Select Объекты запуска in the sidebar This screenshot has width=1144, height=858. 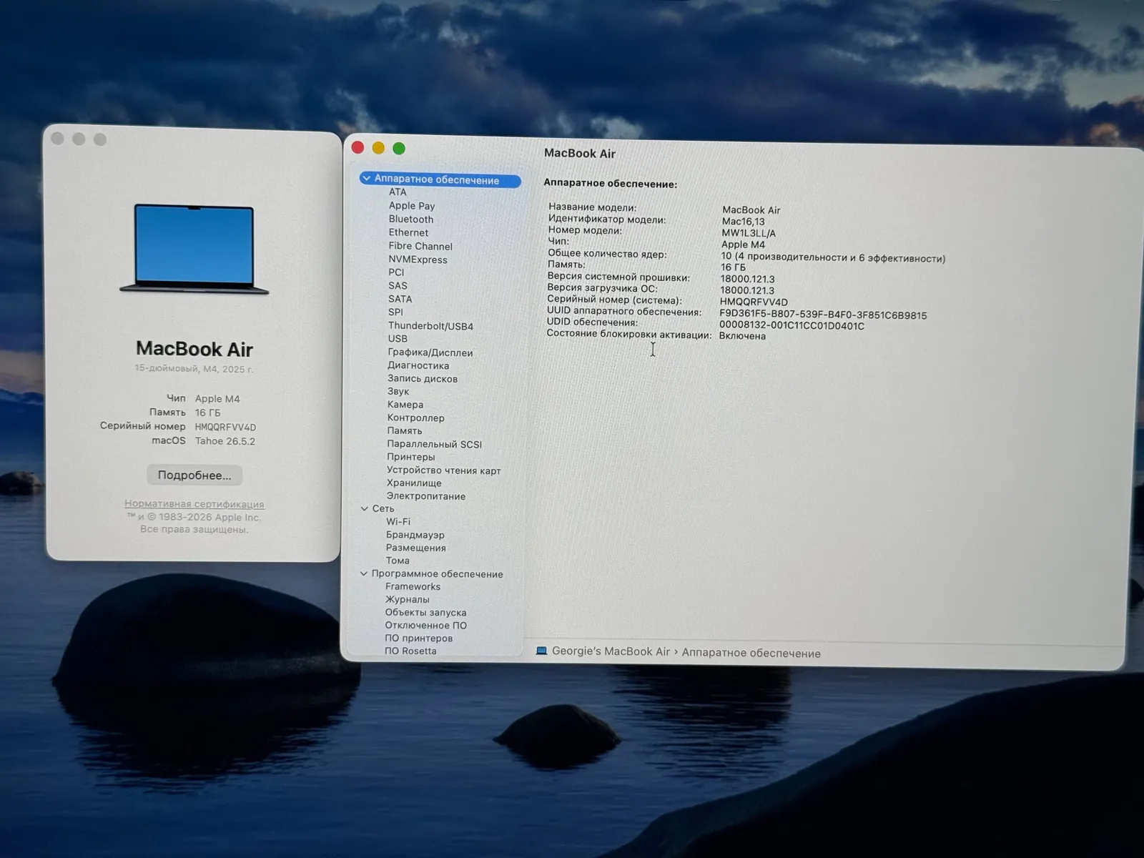pos(425,613)
